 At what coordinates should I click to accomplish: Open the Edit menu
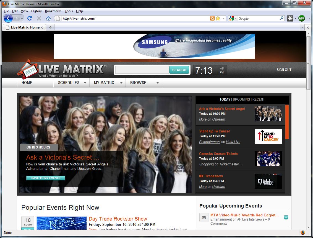pyautogui.click(x=15, y=11)
